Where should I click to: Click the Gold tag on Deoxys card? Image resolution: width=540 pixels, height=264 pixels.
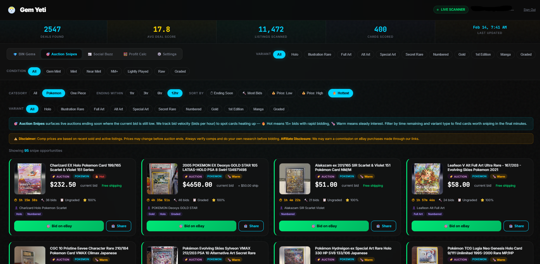[152, 214]
